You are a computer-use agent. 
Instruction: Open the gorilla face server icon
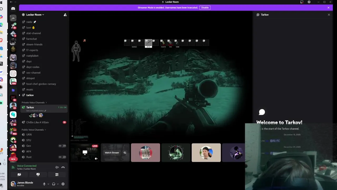(x=13, y=57)
